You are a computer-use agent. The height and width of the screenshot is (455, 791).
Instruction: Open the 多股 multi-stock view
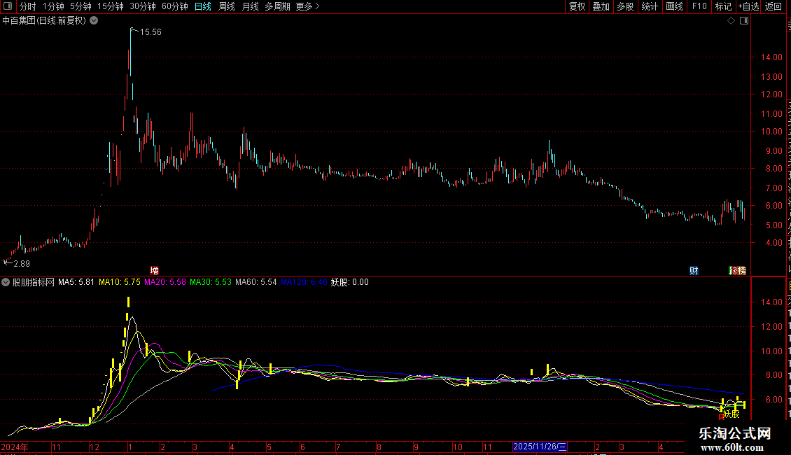click(625, 6)
